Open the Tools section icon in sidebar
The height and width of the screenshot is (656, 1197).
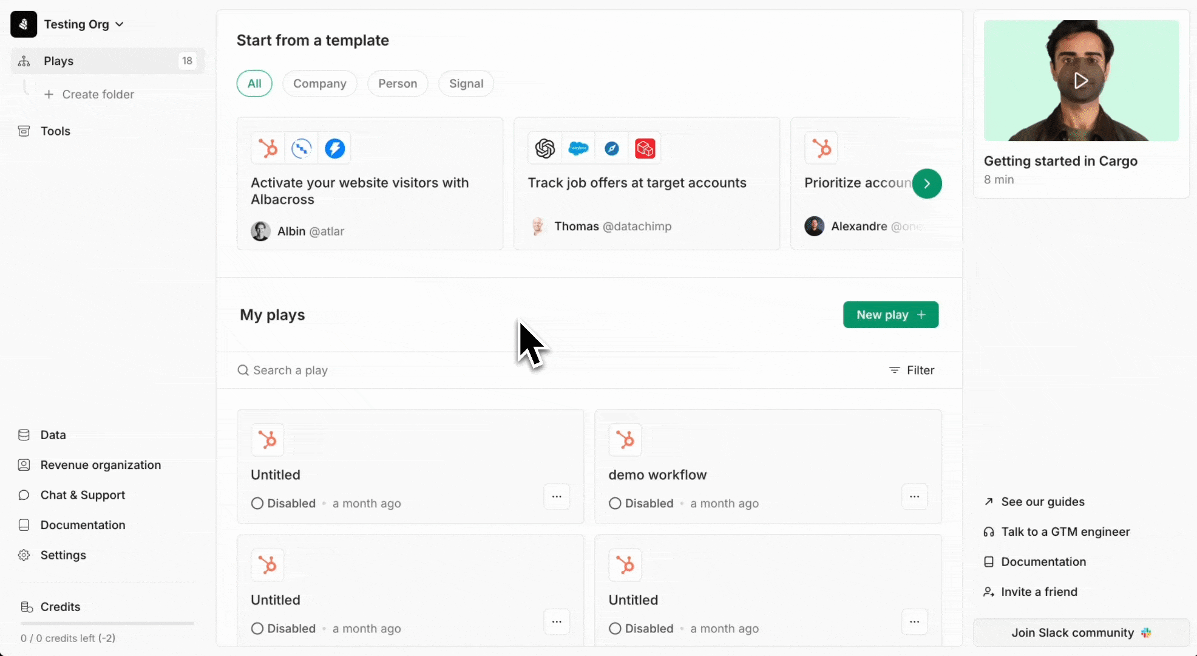pos(24,131)
